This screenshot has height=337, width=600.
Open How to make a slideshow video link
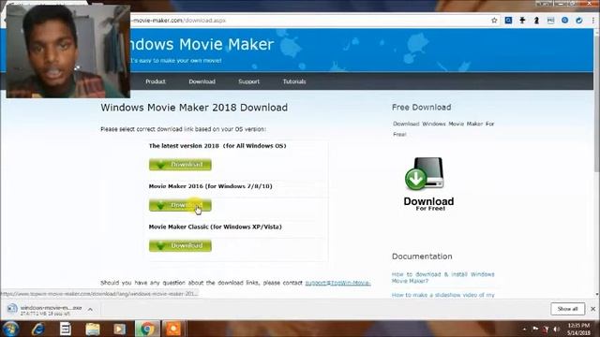443,295
